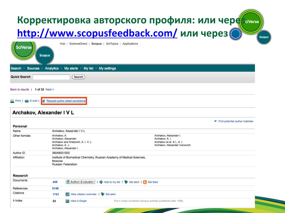Open the 446 documents count link
This screenshot has width=285, height=213.
coord(55,182)
